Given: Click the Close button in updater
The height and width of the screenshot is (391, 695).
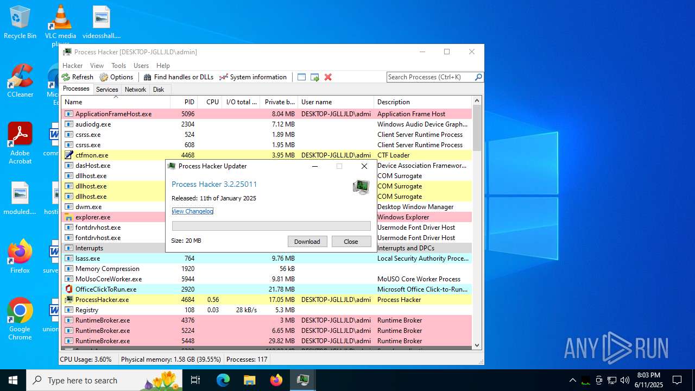Looking at the screenshot, I should coord(351,242).
